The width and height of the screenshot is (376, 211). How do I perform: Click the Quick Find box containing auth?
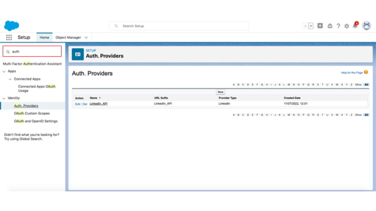pos(32,51)
